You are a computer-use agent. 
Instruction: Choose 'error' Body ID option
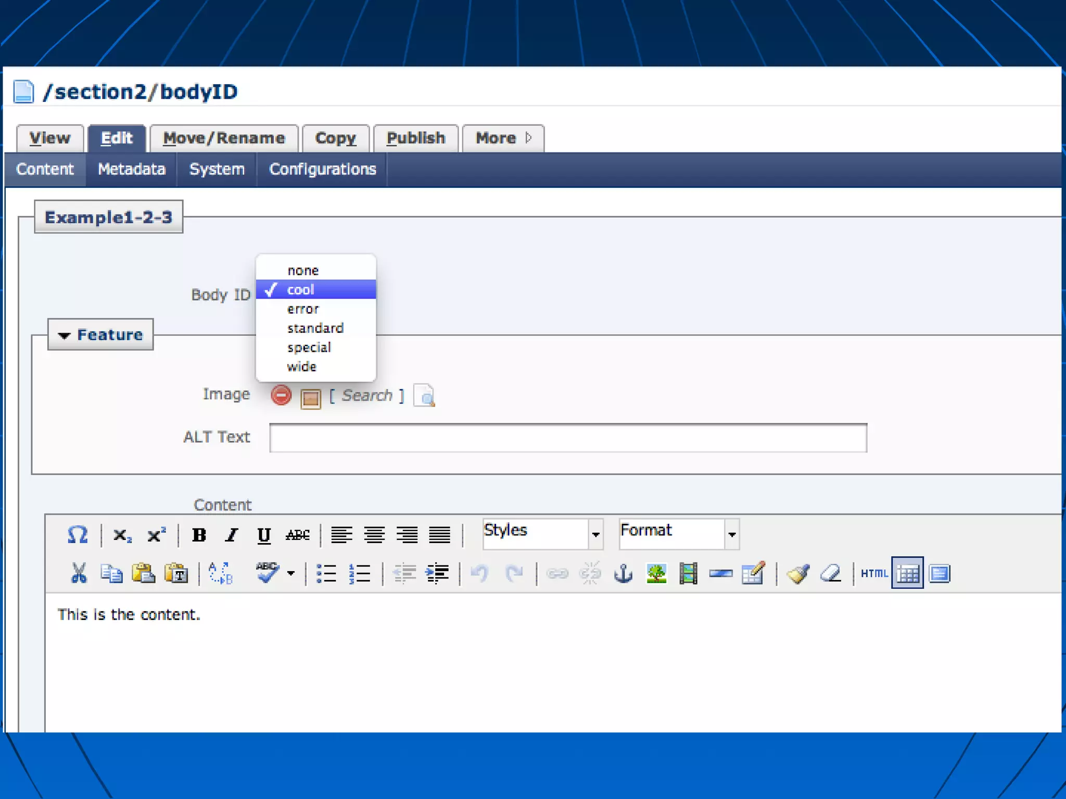coord(316,309)
